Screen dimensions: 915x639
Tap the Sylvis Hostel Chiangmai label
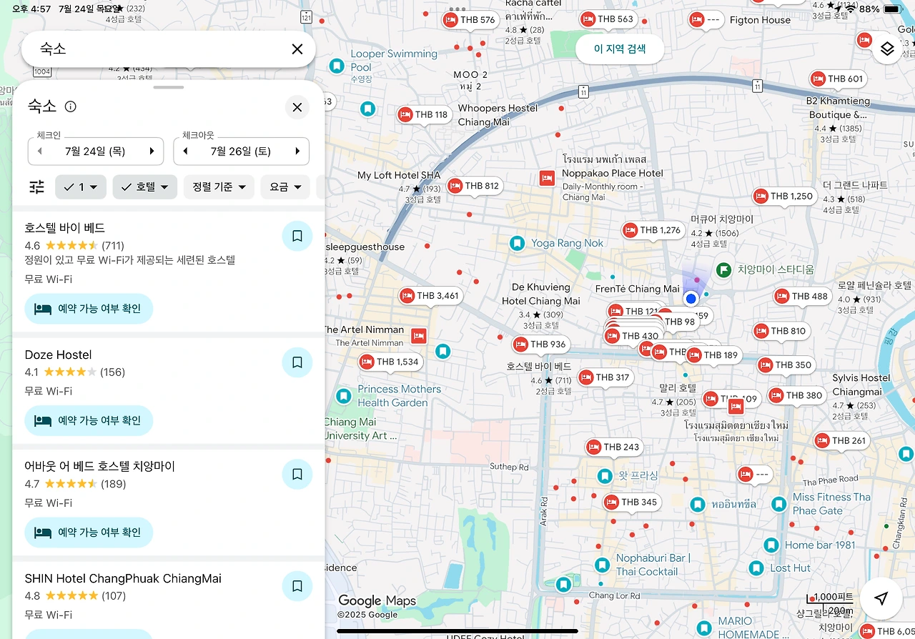pyautogui.click(x=861, y=385)
